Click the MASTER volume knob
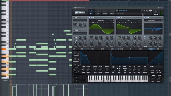This screenshot has height=96, width=171. point(156,12)
